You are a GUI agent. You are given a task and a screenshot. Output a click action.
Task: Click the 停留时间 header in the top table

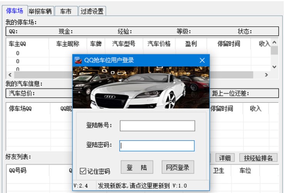click(x=229, y=44)
